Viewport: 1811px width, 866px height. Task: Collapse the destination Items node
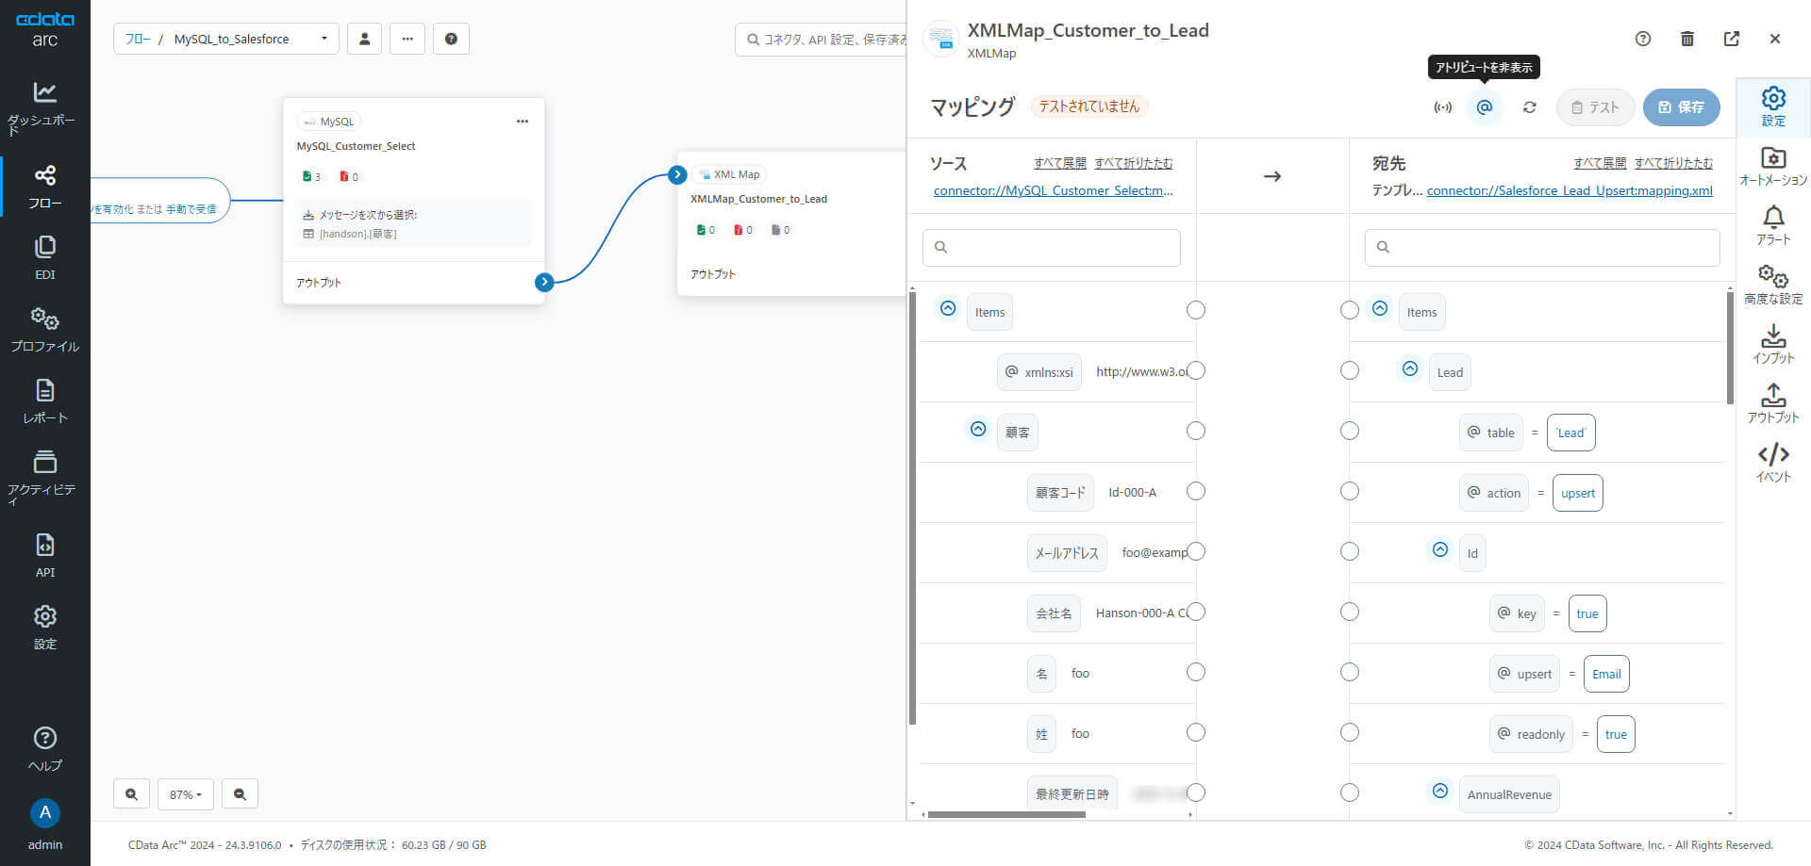coord(1380,308)
